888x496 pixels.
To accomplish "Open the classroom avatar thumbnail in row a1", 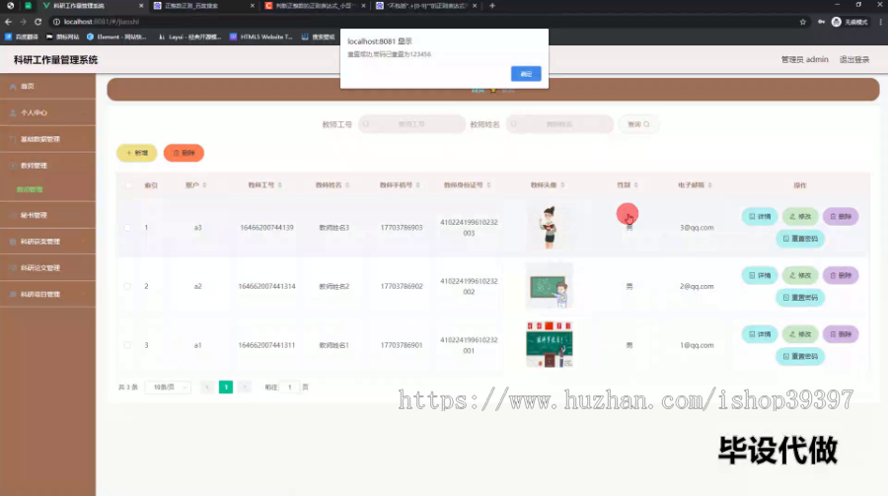I will click(549, 344).
